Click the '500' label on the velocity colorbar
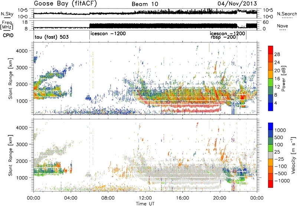 pos(279,137)
